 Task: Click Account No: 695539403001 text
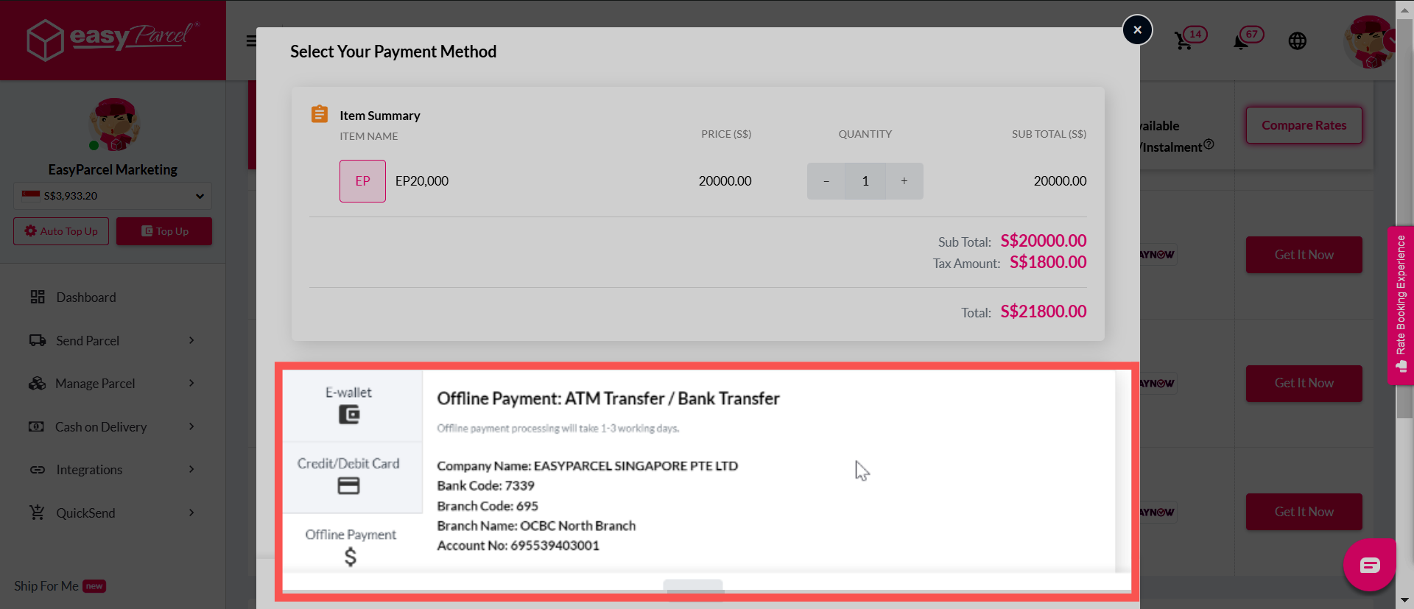[x=518, y=546]
